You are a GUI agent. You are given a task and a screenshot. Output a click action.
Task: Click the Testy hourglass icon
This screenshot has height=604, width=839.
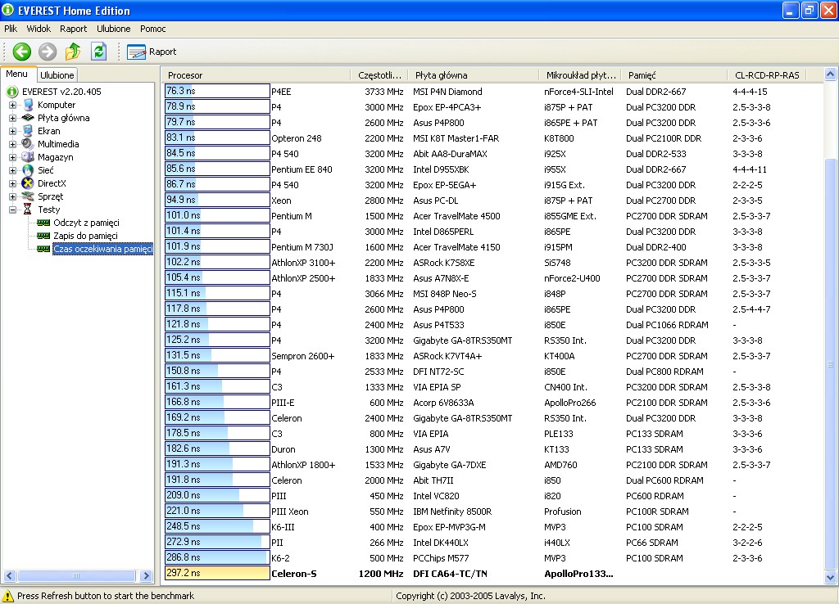tap(28, 210)
